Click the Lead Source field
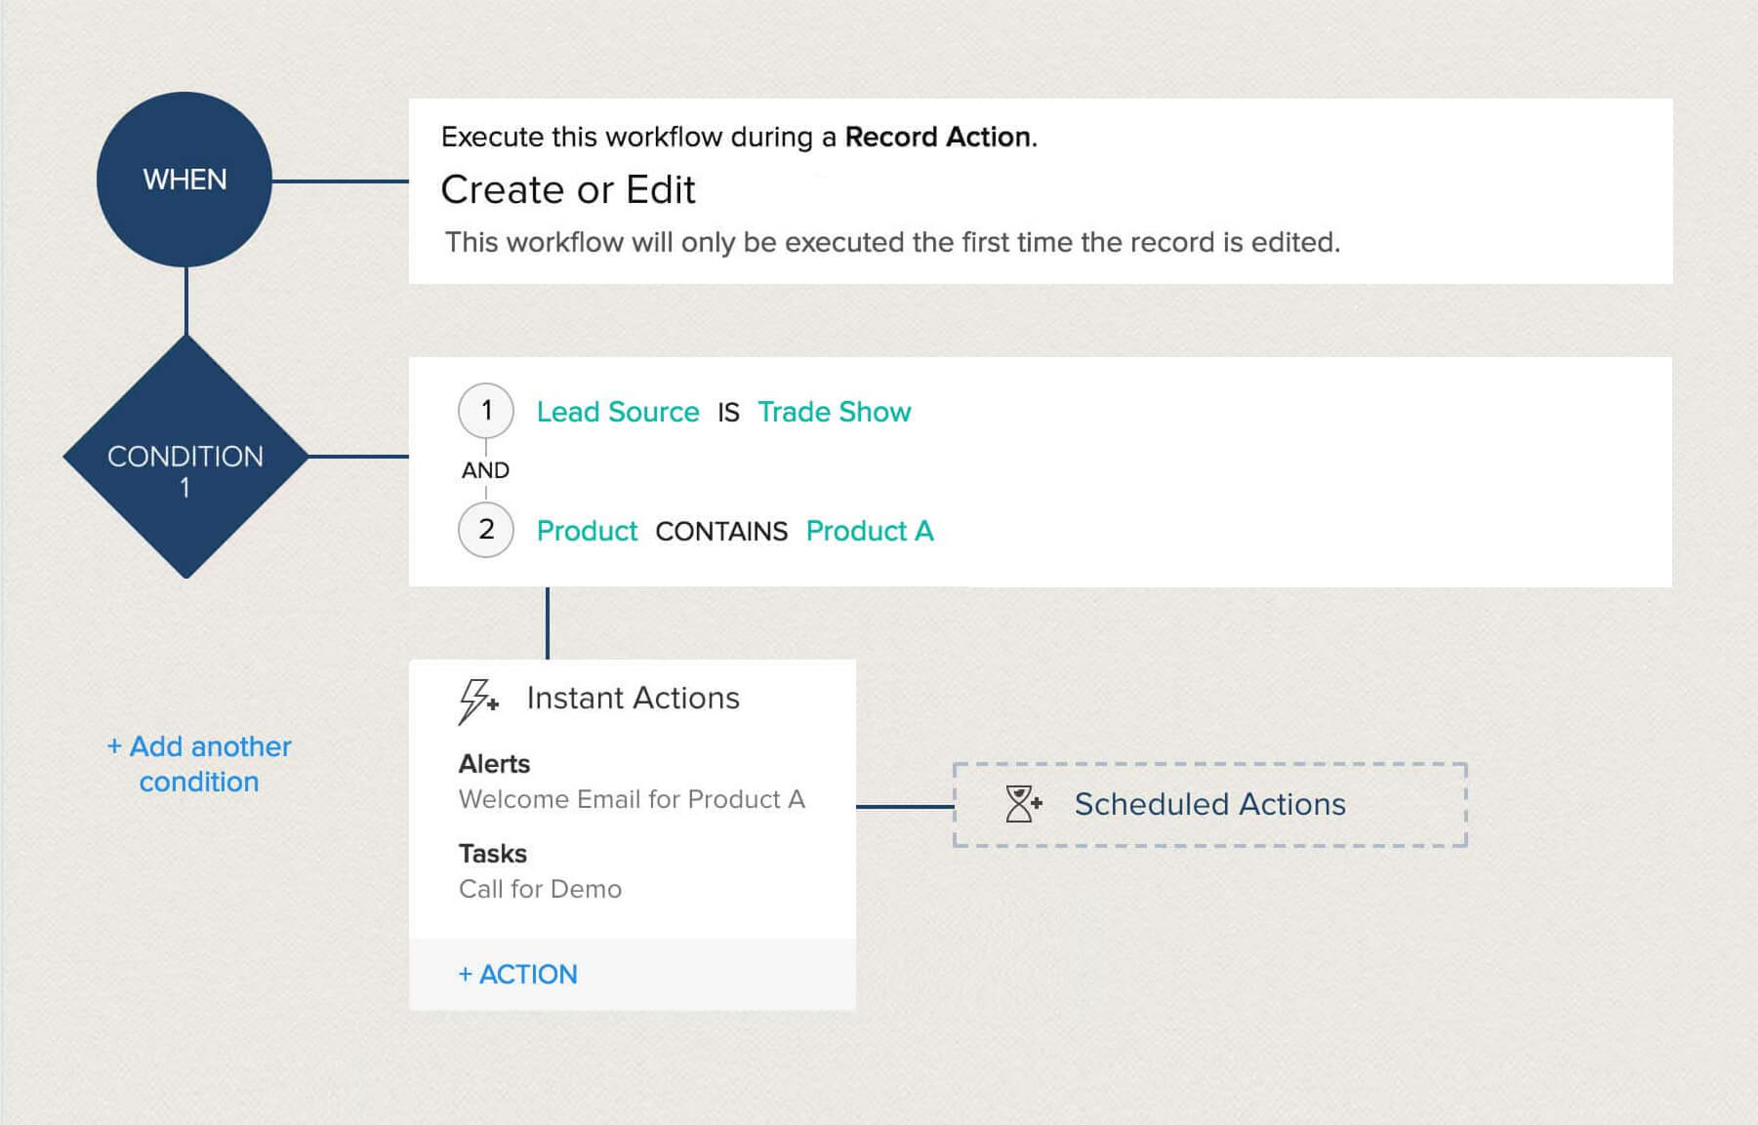The image size is (1758, 1125). coord(617,412)
